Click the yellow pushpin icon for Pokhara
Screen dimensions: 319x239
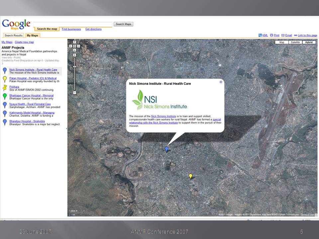(5, 88)
